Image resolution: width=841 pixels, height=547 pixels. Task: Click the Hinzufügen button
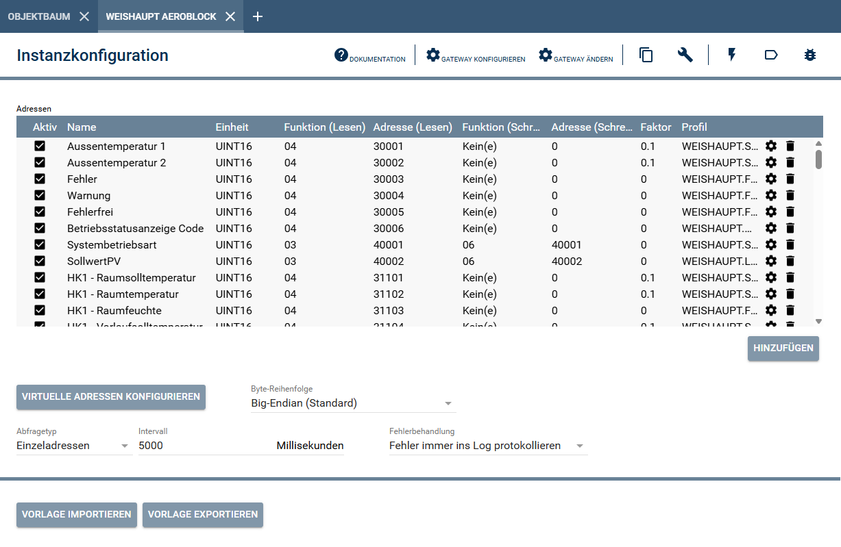[x=783, y=348]
